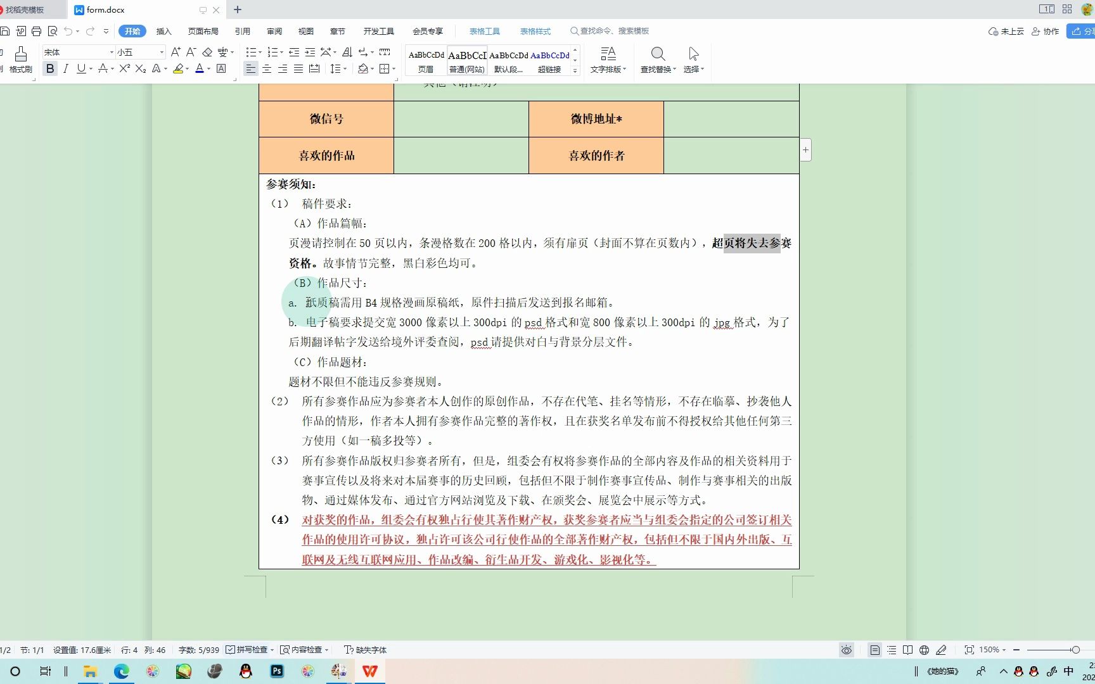Viewport: 1095px width, 684px height.
Task: Select the 默认段... style
Action: point(508,61)
